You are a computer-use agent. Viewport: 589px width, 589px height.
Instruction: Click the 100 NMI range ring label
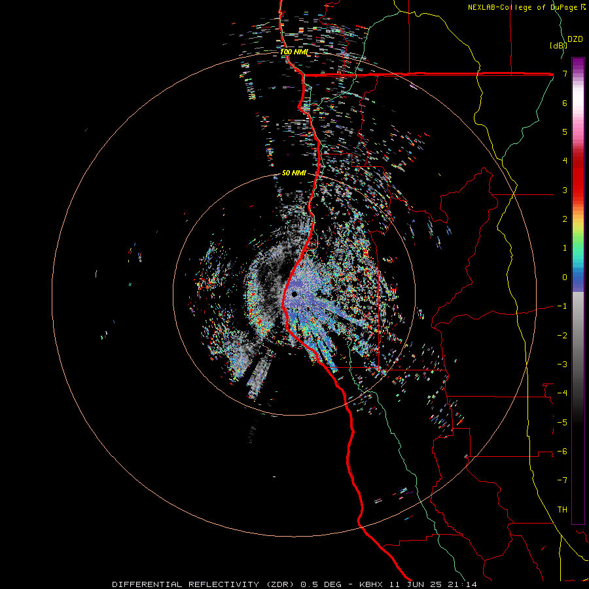click(294, 52)
